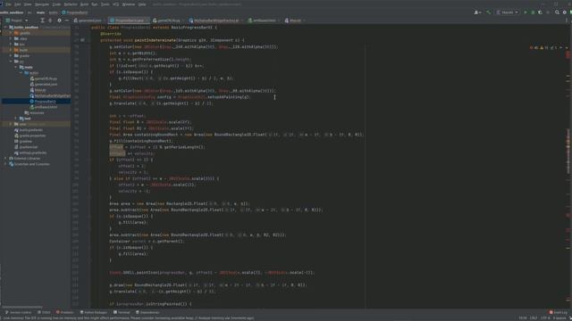The width and height of the screenshot is (572, 321).
Task: Expand Scratches and Consoles node
Action: (x=5, y=164)
